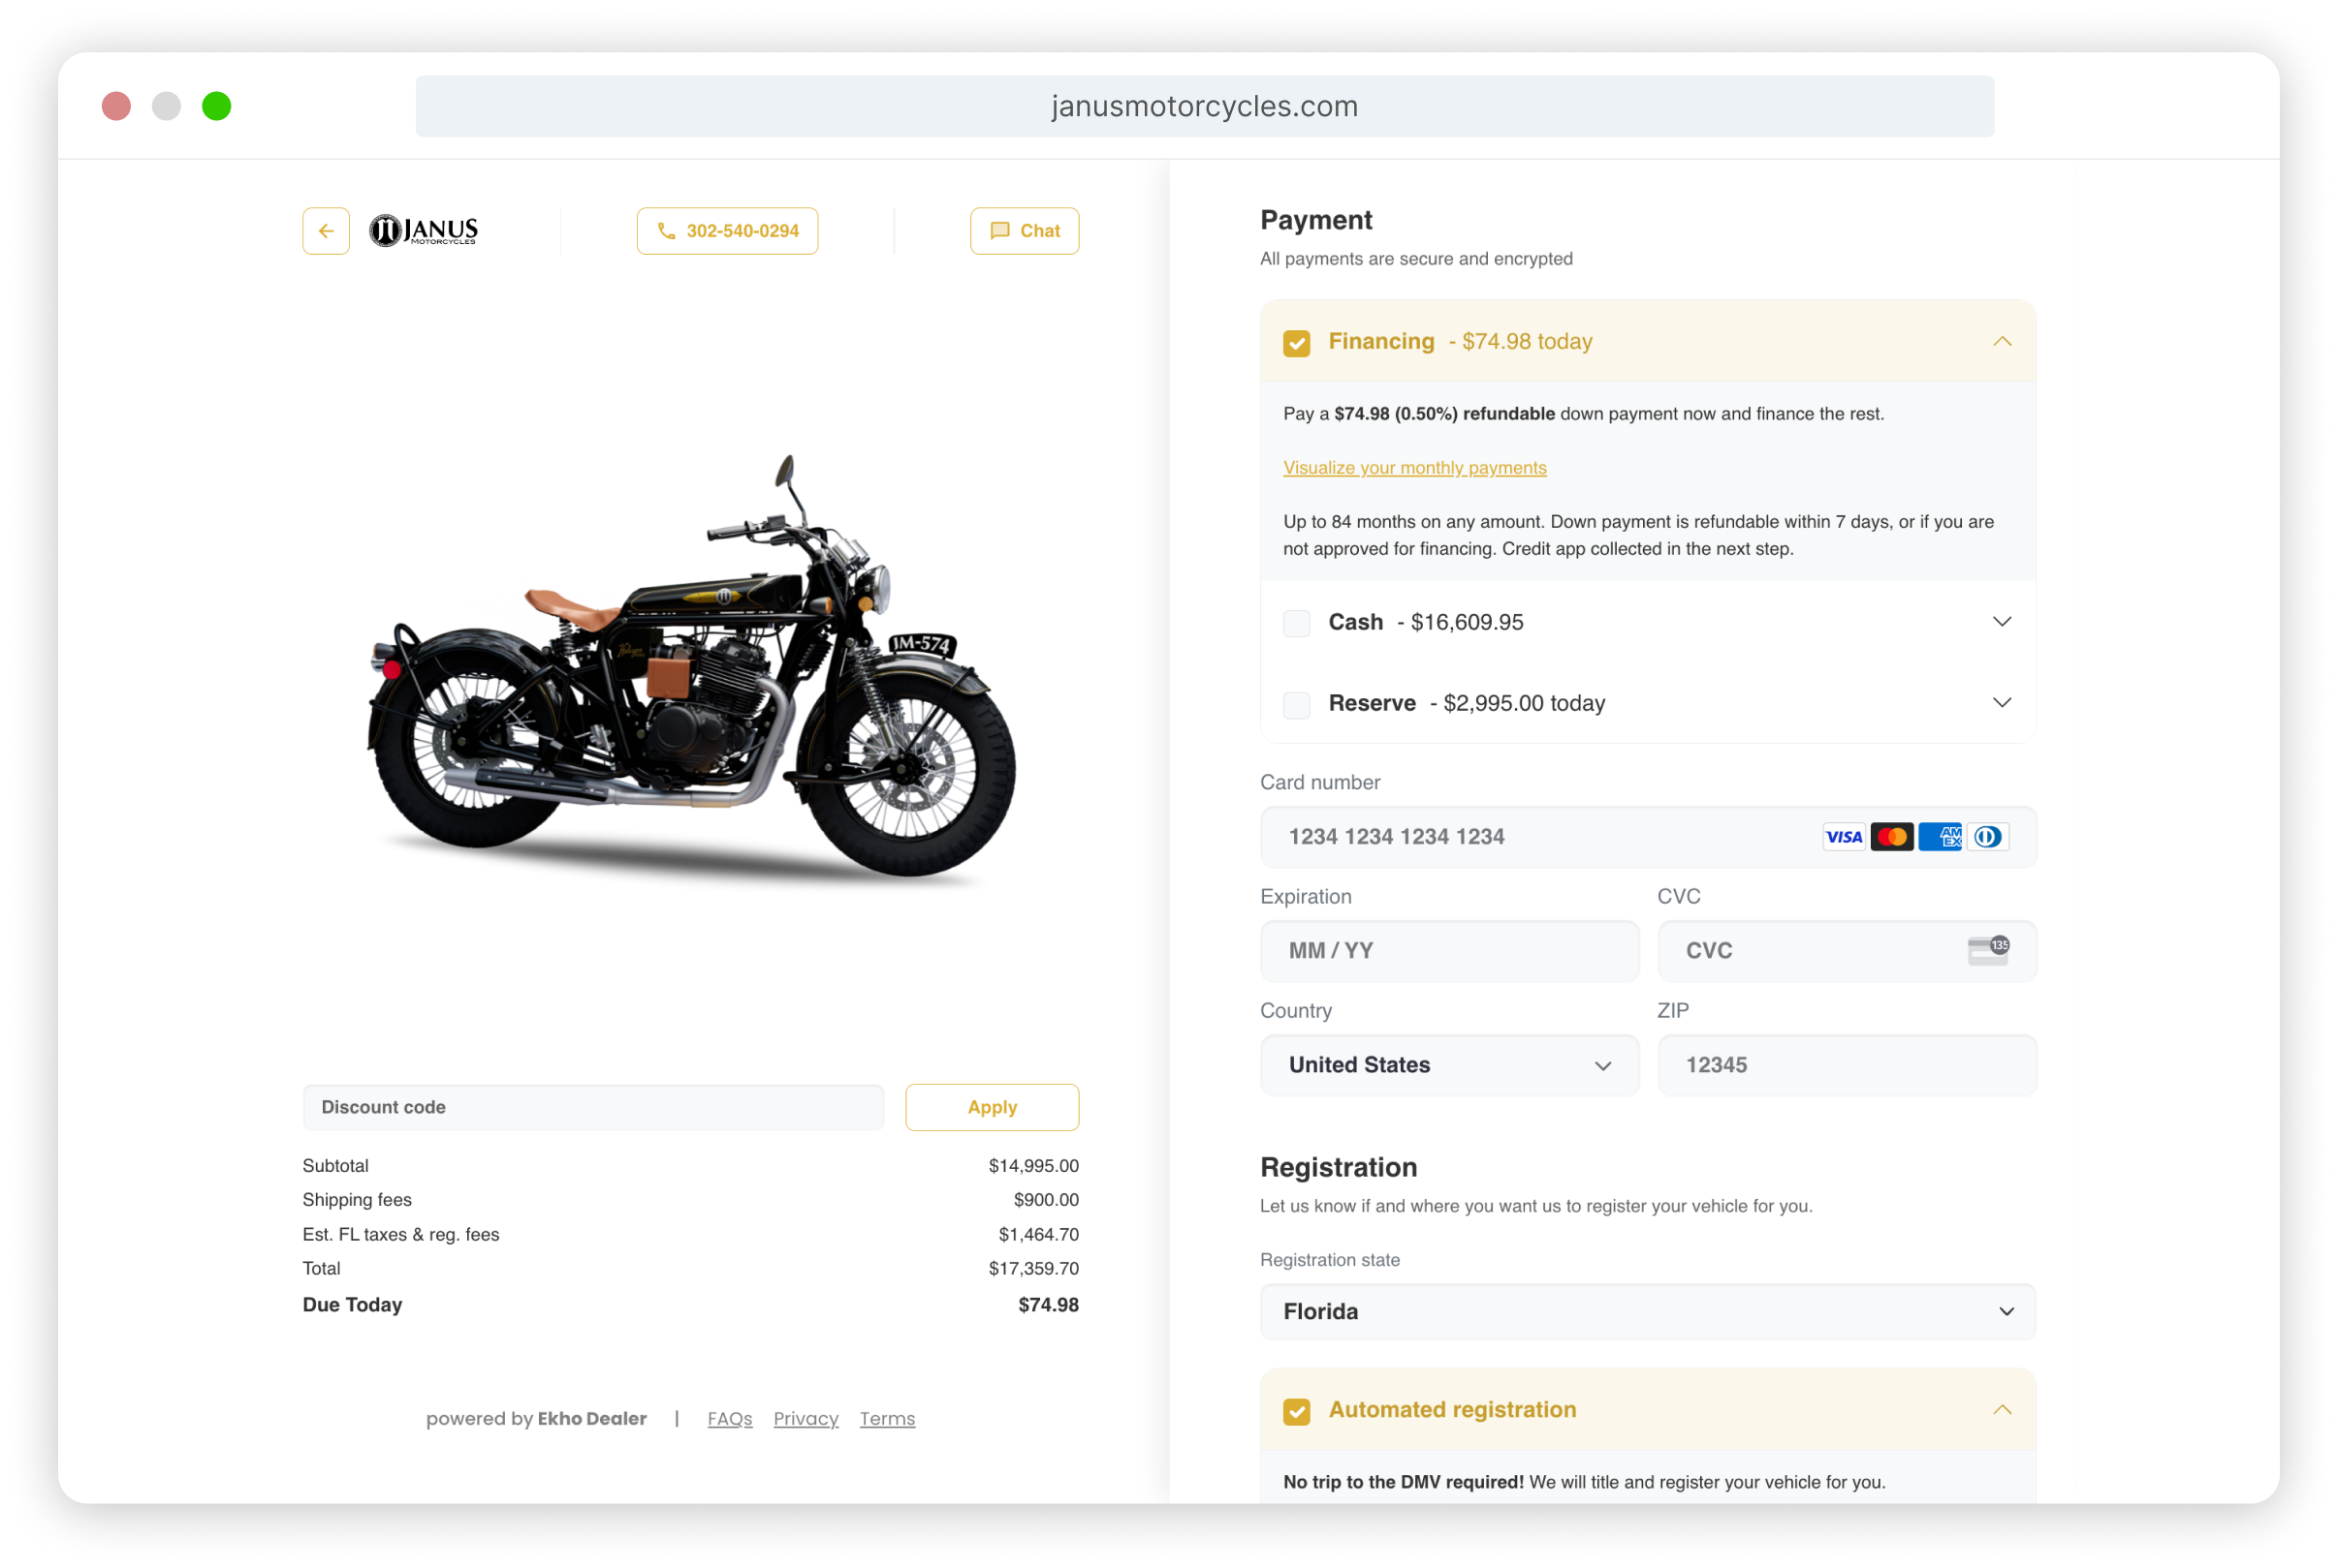The image size is (2338, 1568).
Task: Toggle the Automated registration checkbox
Action: coord(1297,1411)
